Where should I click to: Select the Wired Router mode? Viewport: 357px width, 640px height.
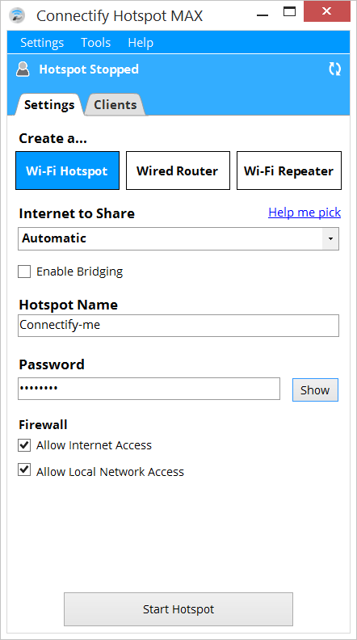[178, 171]
